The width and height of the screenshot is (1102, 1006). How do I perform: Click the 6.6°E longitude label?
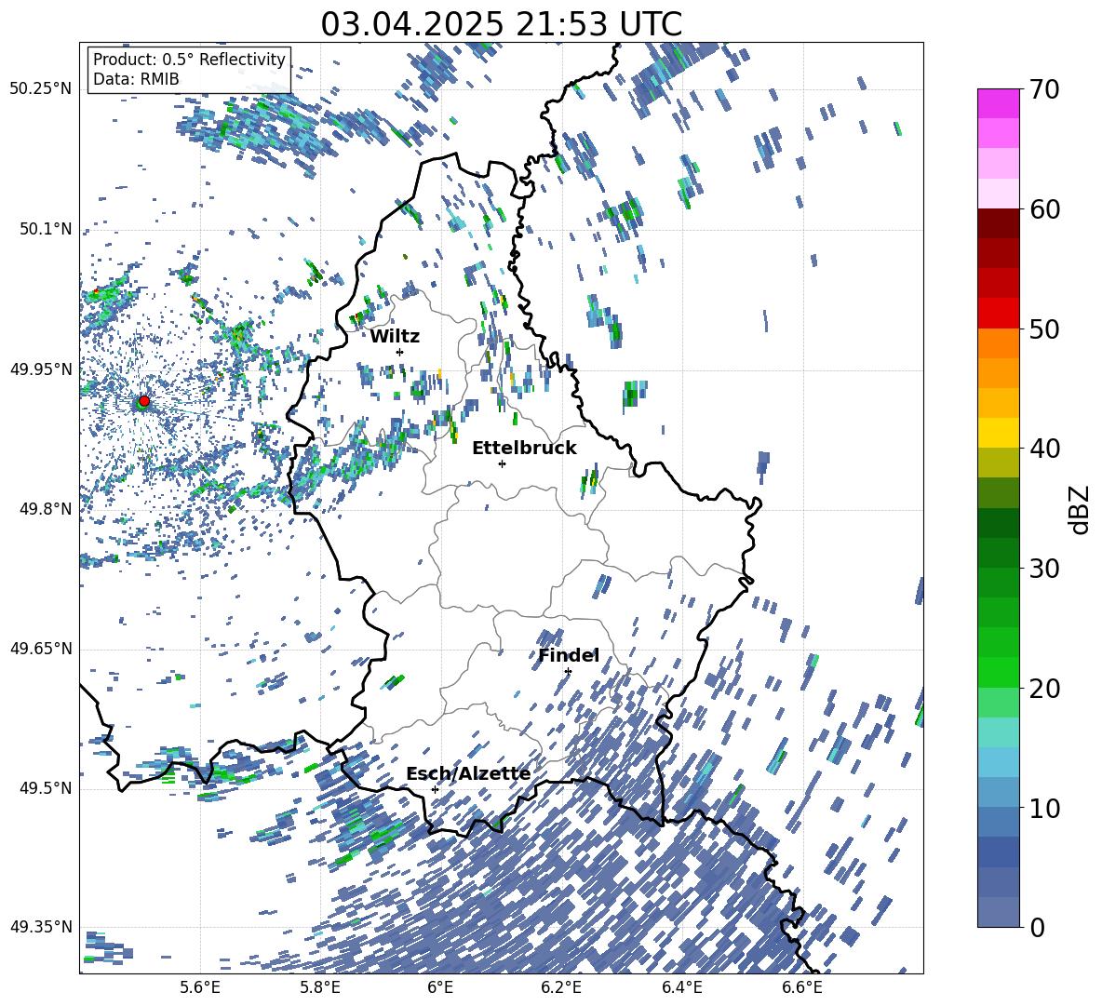pos(802,987)
